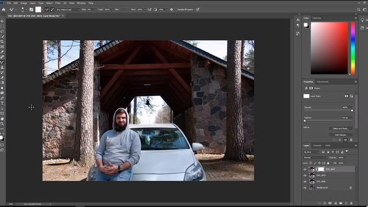Screen dimensions: 368x207
Task: Open the Window menu
Action: [x=82, y=3]
